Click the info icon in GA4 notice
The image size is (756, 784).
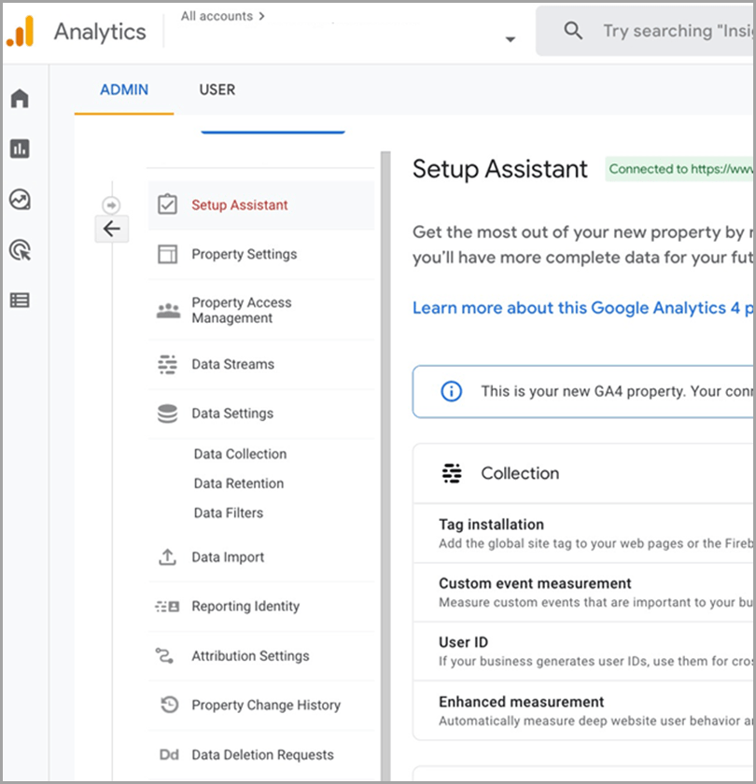(451, 391)
